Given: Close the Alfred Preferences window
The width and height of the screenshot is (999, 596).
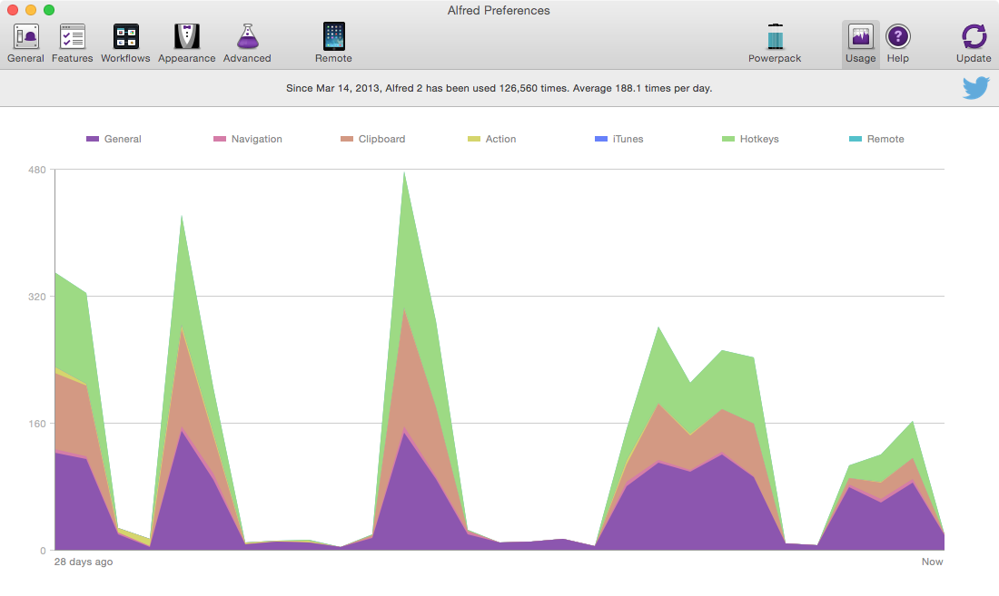Looking at the screenshot, I should coord(13,10).
